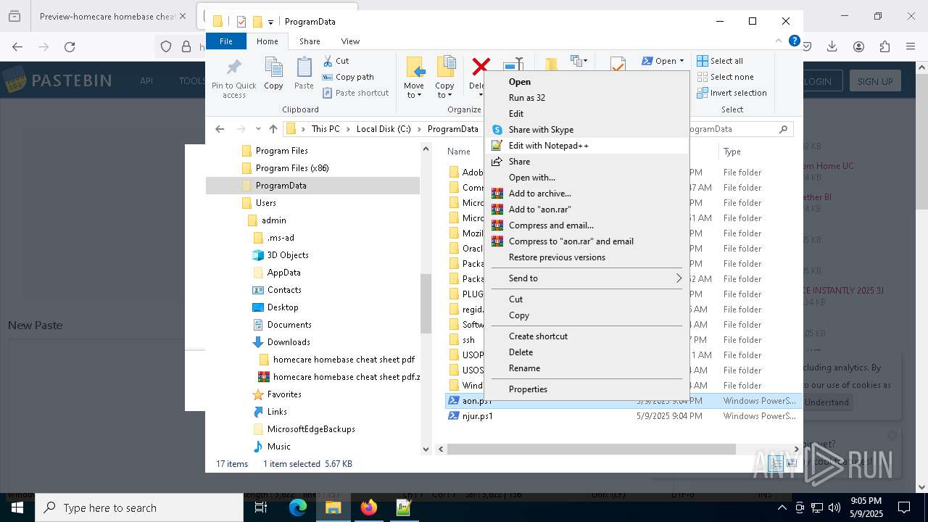
Task: Select njur.ps1 file
Action: click(x=477, y=416)
